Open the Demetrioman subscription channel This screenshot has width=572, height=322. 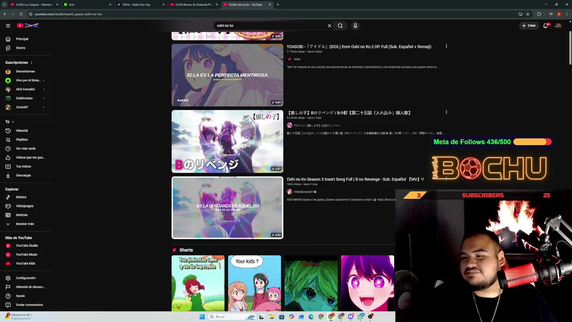(26, 71)
